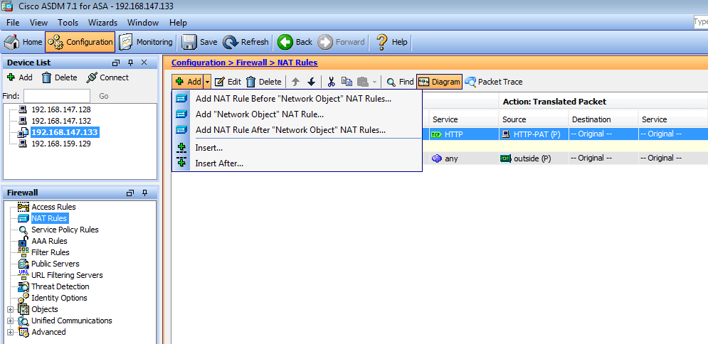708x344 pixels.
Task: Open the Monitoring view
Action: tap(146, 42)
